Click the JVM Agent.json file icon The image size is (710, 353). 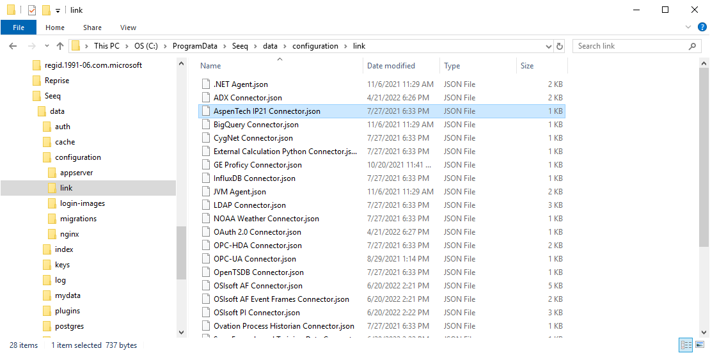pos(206,192)
